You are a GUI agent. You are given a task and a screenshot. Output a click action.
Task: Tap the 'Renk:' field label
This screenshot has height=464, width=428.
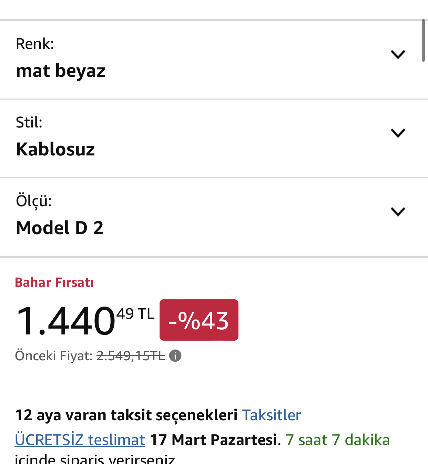35,44
